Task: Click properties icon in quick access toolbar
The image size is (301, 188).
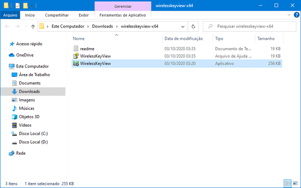Action: 17,6
